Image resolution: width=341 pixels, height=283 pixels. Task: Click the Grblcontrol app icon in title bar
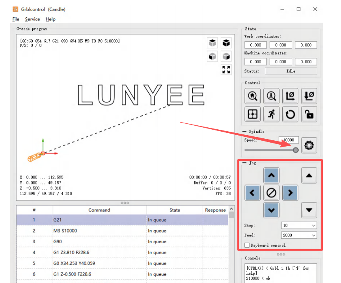point(15,9)
